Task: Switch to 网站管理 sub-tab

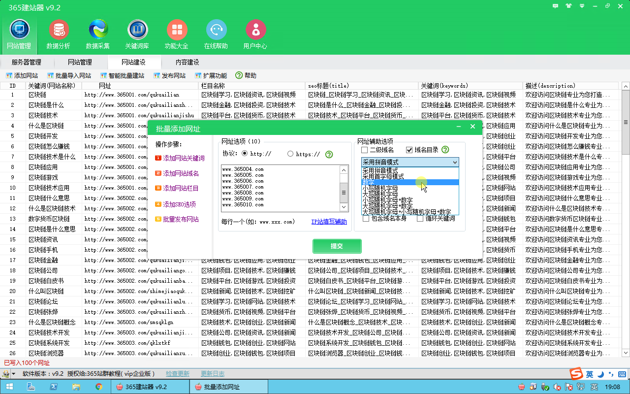Action: pos(80,62)
